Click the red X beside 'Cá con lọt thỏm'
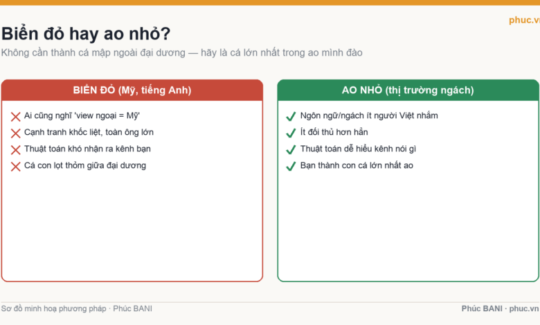 point(15,167)
